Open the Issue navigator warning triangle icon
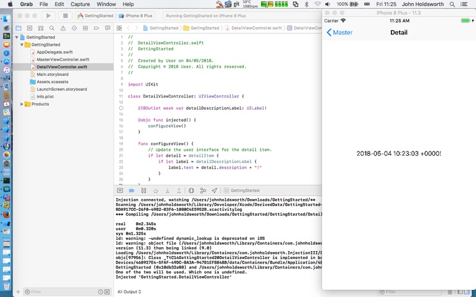Viewport: 476px width, 297px height. pyautogui.click(x=63, y=28)
